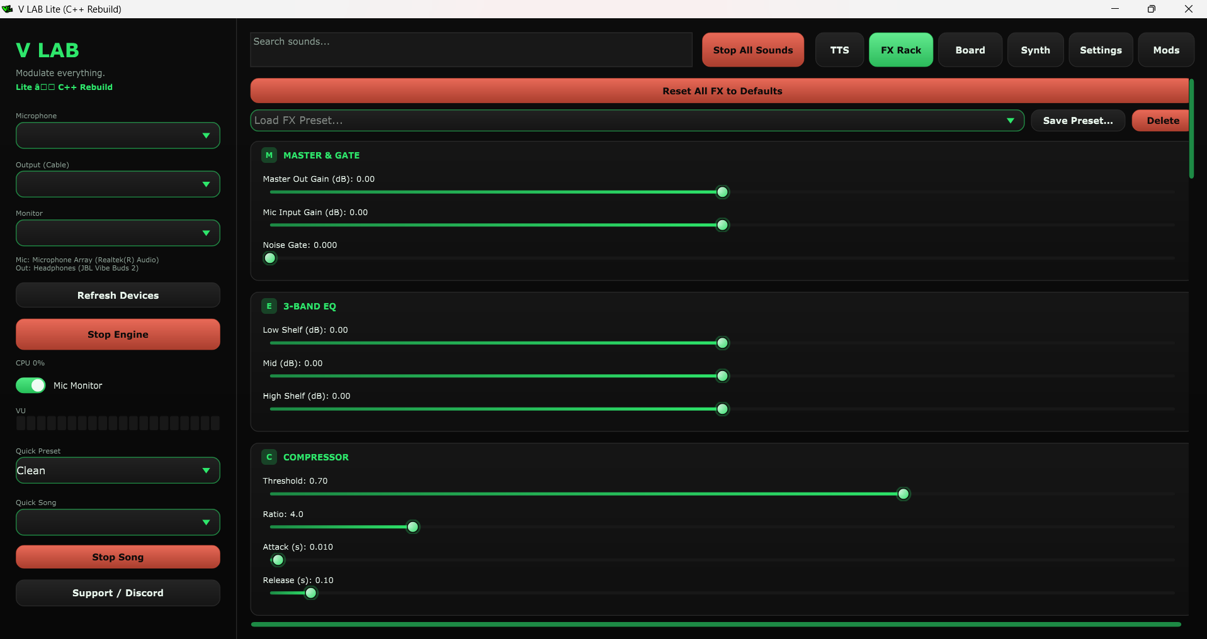This screenshot has height=639, width=1207.
Task: Click the Stop All Sounds button
Action: click(x=753, y=50)
